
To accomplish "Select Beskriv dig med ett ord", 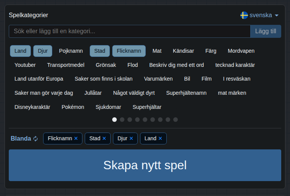I will [x=176, y=65].
